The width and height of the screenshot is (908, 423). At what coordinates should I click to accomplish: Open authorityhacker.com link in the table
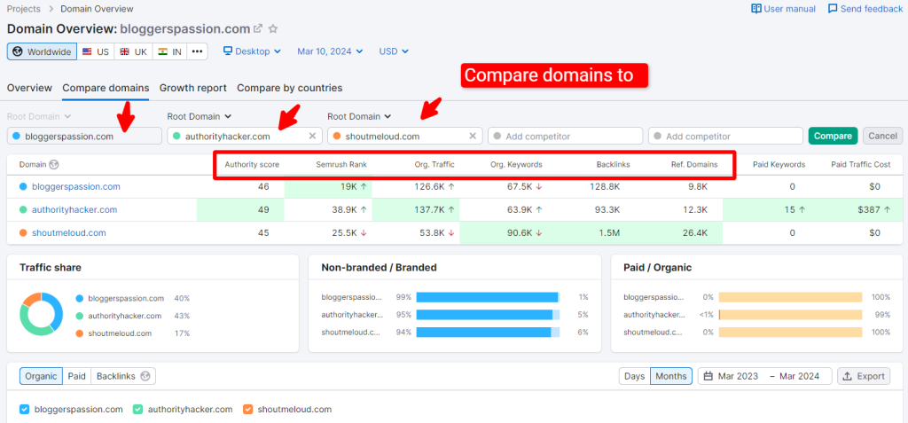[x=74, y=210]
